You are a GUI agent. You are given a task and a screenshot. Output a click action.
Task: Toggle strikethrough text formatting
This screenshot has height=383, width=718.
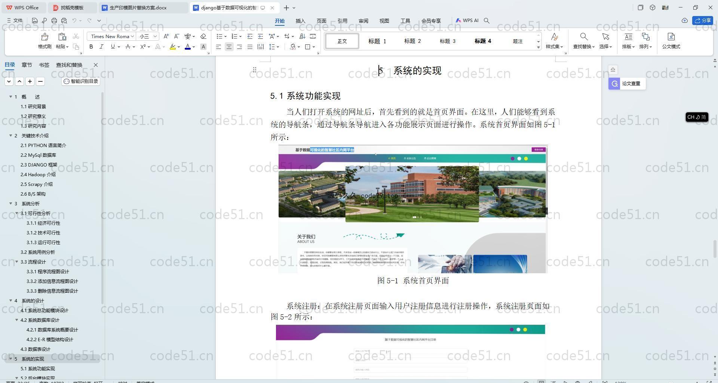128,47
